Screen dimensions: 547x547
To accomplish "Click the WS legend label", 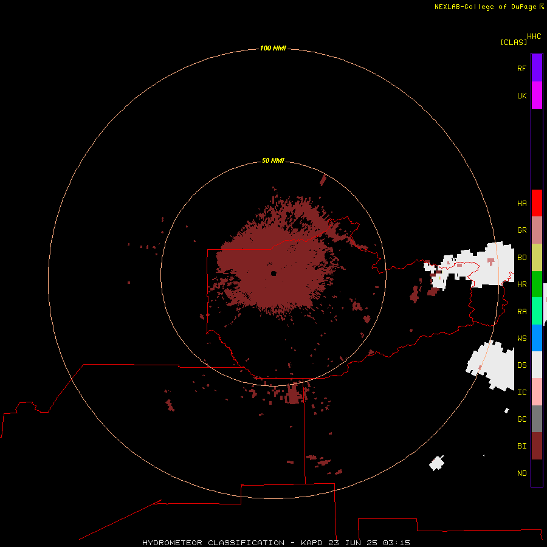I will pyautogui.click(x=521, y=339).
